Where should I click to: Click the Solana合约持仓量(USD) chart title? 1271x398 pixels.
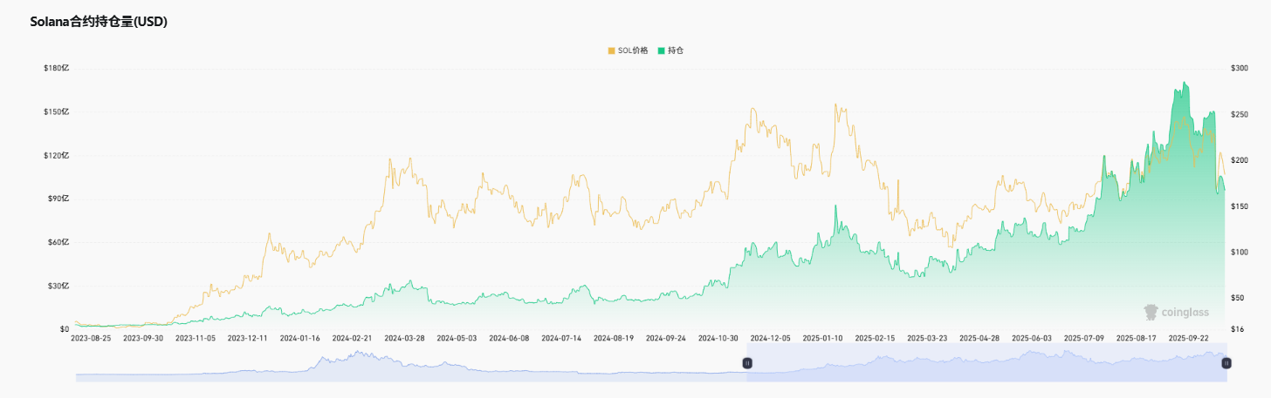pos(99,22)
